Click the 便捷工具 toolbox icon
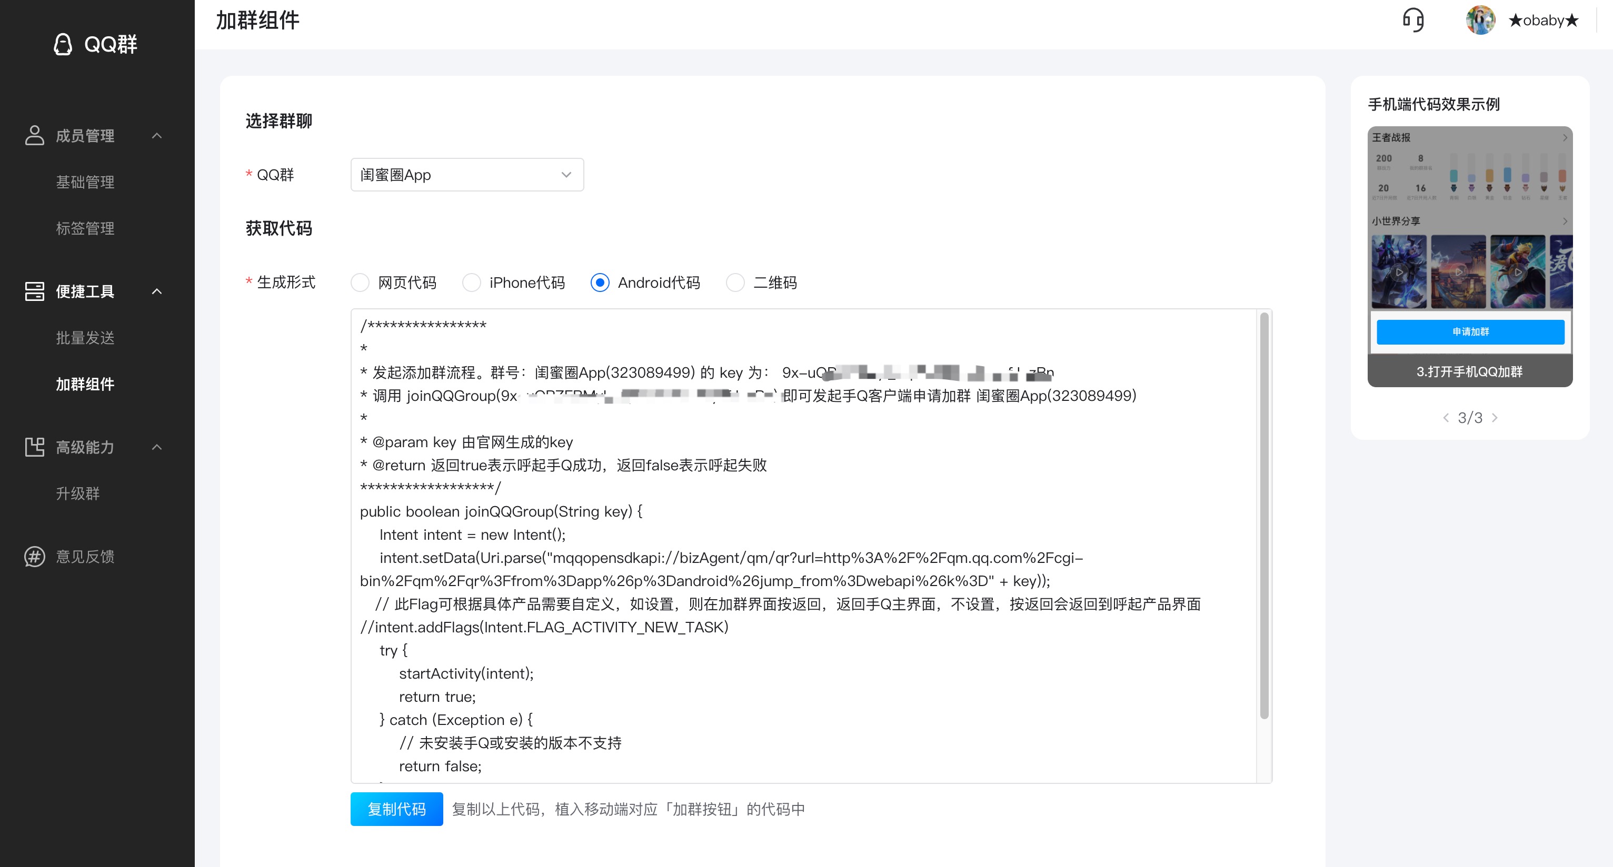This screenshot has height=867, width=1613. [x=34, y=291]
